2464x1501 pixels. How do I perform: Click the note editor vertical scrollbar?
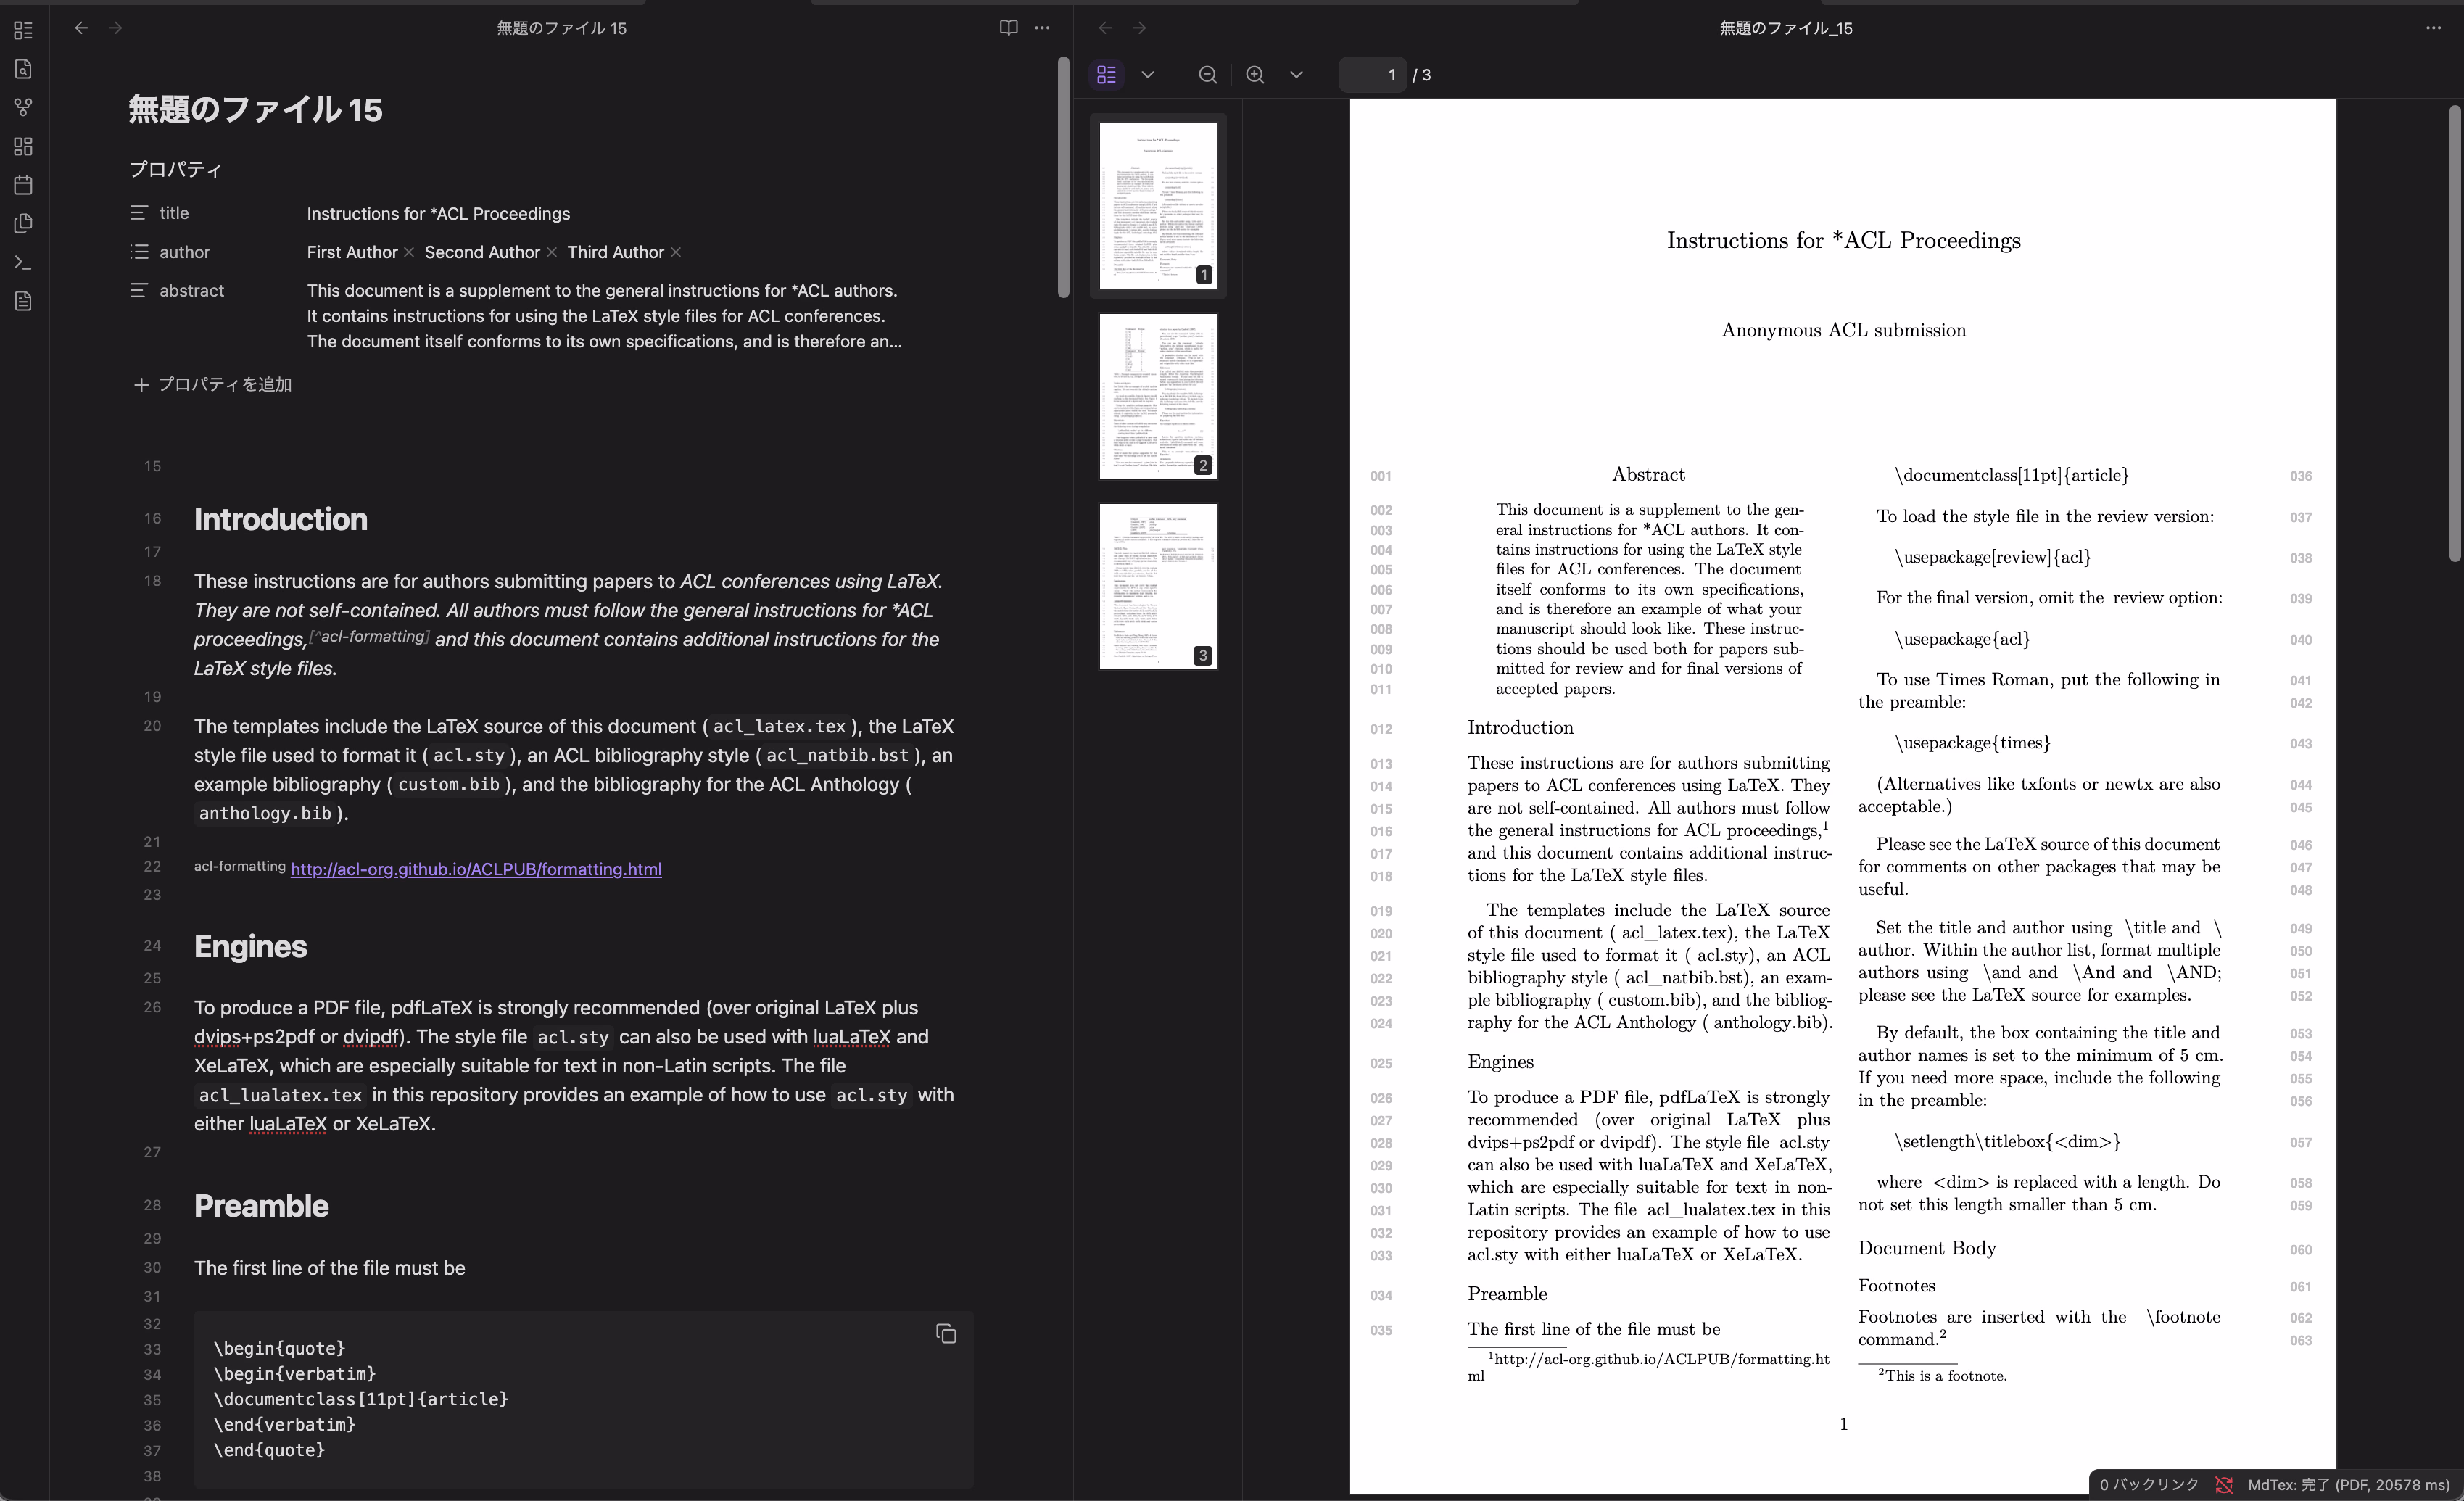click(x=1063, y=177)
